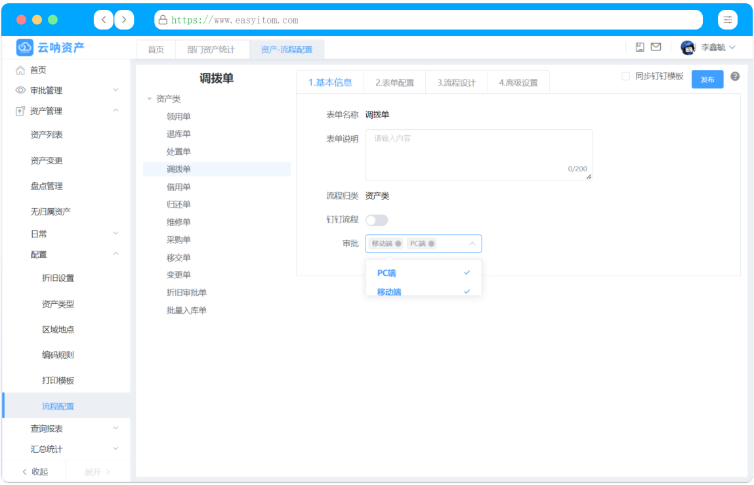
Task: Select 借用单 in the form list
Action: coord(178,187)
